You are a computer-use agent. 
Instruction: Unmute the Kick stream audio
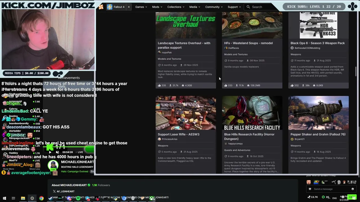coord(57,152)
